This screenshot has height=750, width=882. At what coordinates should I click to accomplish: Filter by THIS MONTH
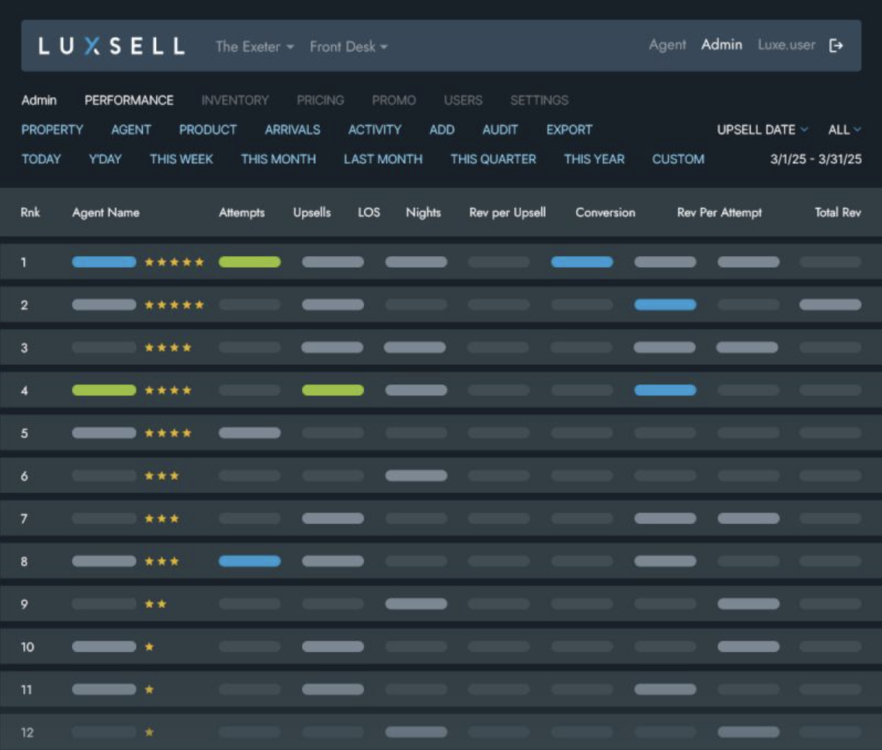(279, 159)
